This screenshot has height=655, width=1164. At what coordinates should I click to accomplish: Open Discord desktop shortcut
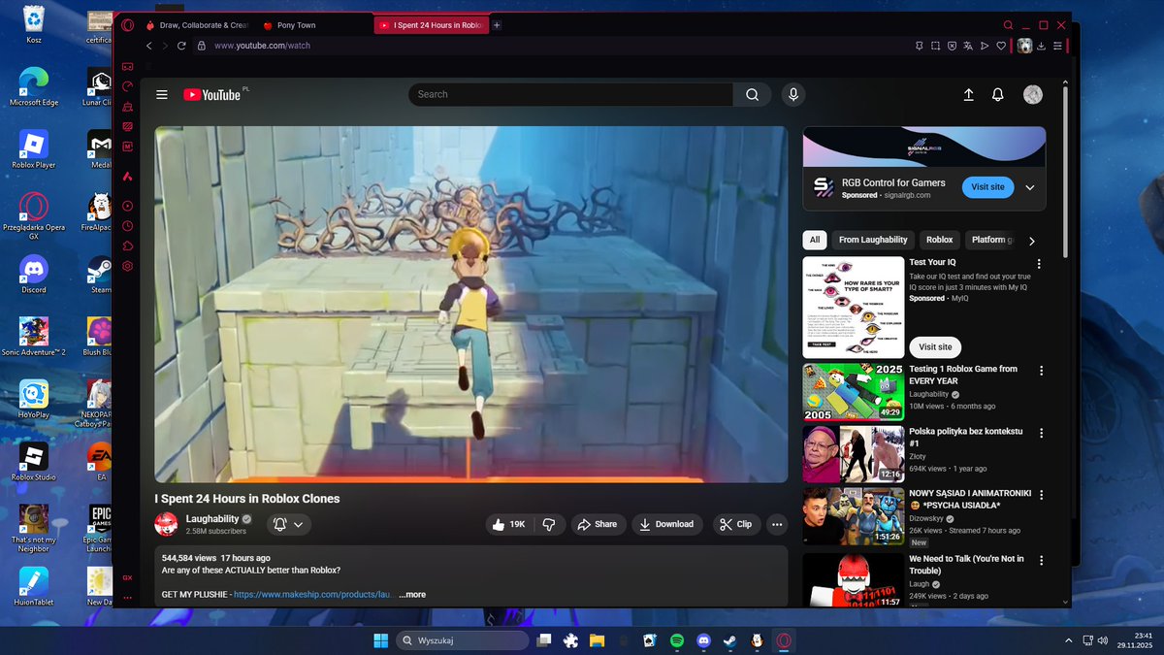pos(34,275)
